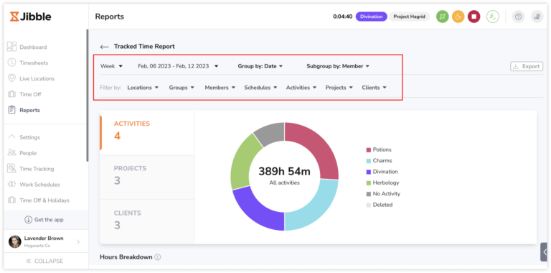551x273 pixels.
Task: Open the Groups filter dropdown
Action: click(182, 88)
